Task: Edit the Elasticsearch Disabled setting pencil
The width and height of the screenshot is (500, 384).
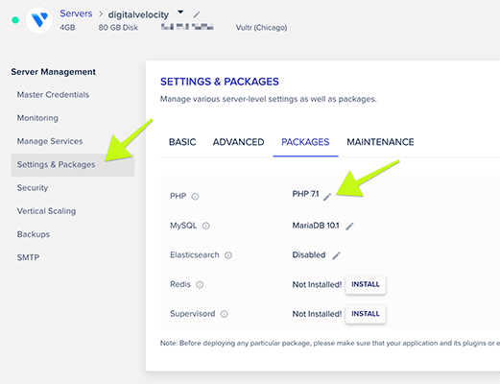Action: click(336, 255)
